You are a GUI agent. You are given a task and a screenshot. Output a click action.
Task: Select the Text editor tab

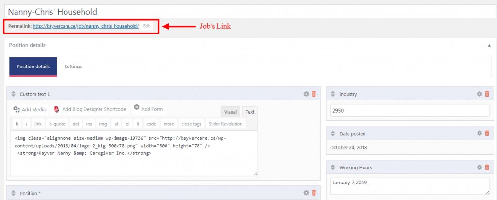pos(249,112)
